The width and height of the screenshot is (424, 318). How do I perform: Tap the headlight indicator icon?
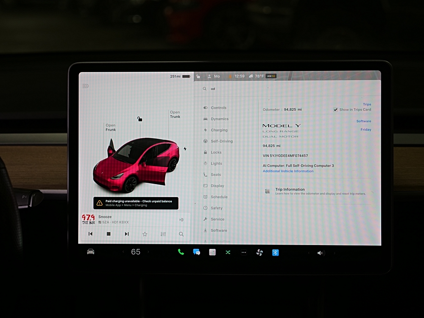click(x=86, y=86)
